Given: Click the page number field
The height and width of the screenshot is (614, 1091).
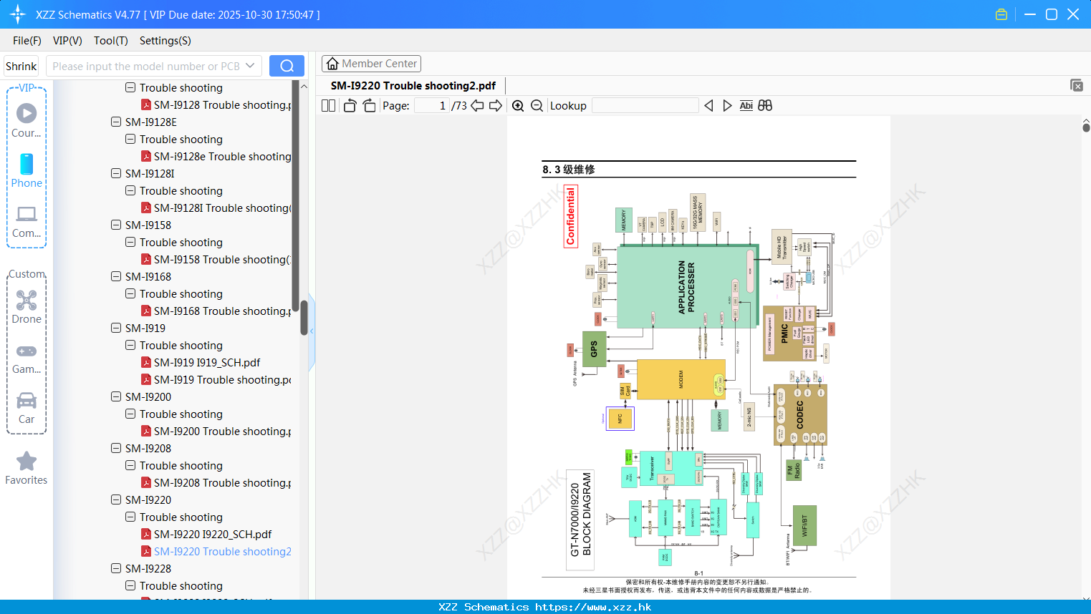Looking at the screenshot, I should (x=431, y=105).
